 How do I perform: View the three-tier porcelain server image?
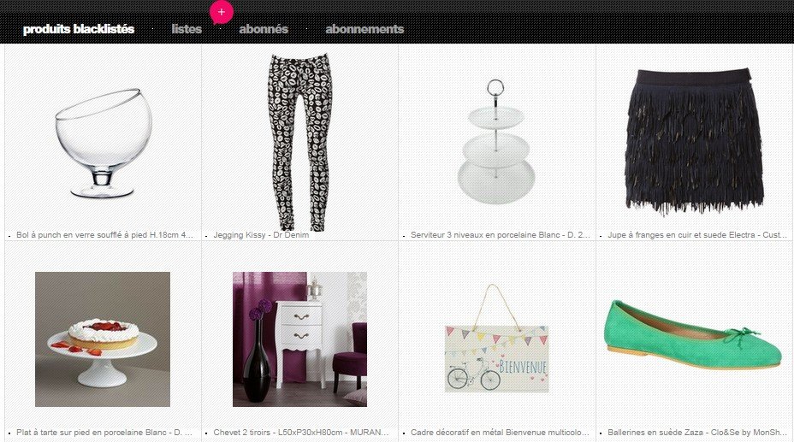coord(496,141)
